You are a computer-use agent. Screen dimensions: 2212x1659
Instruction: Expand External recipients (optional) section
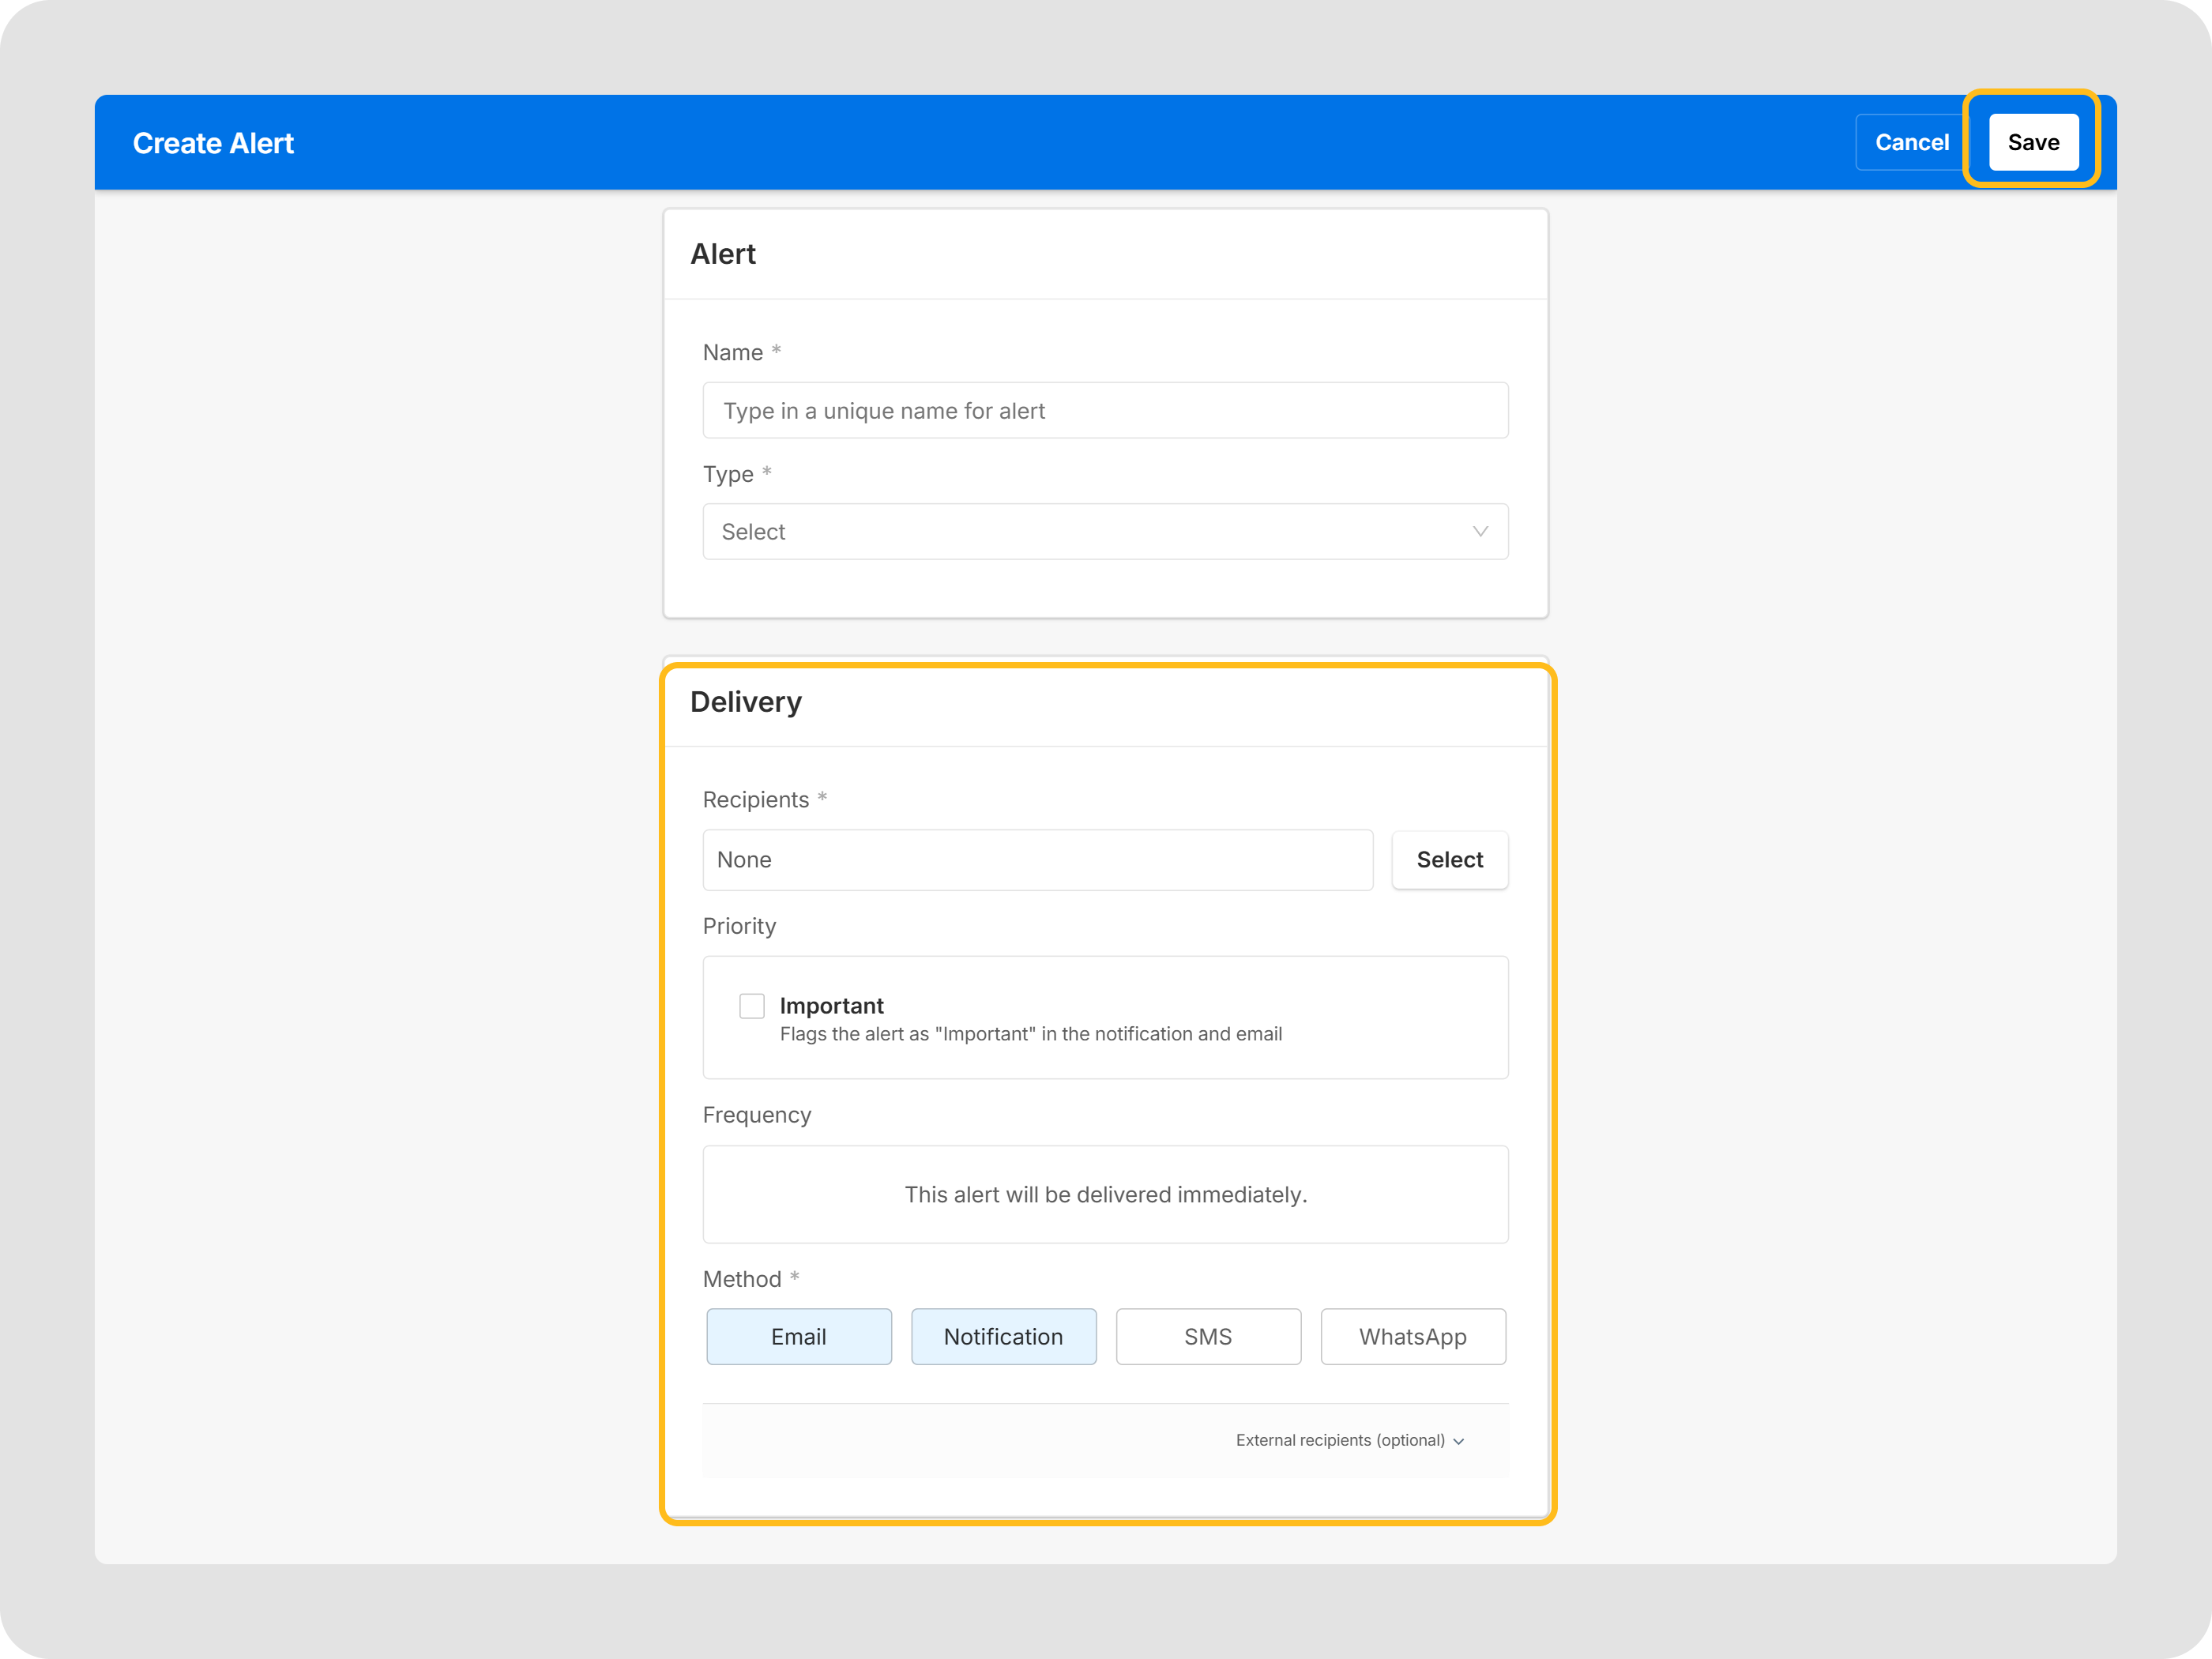pos(1340,1440)
